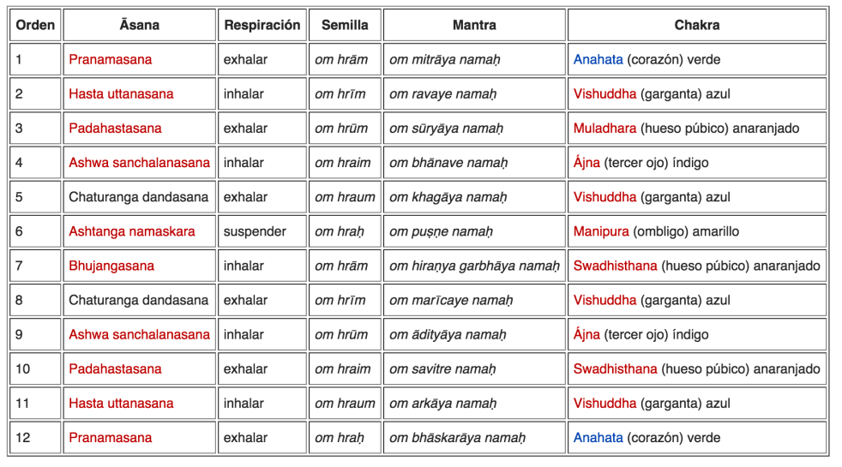Click the Swadhisthana link in row 7
Image resolution: width=842 pixels, height=467 pixels.
(615, 266)
